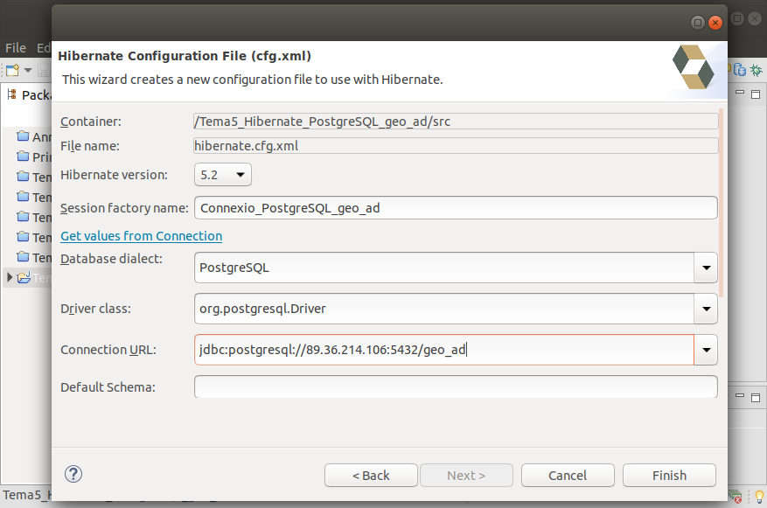Click the Package Explorer tab icon
The width and height of the screenshot is (767, 508).
[11, 94]
